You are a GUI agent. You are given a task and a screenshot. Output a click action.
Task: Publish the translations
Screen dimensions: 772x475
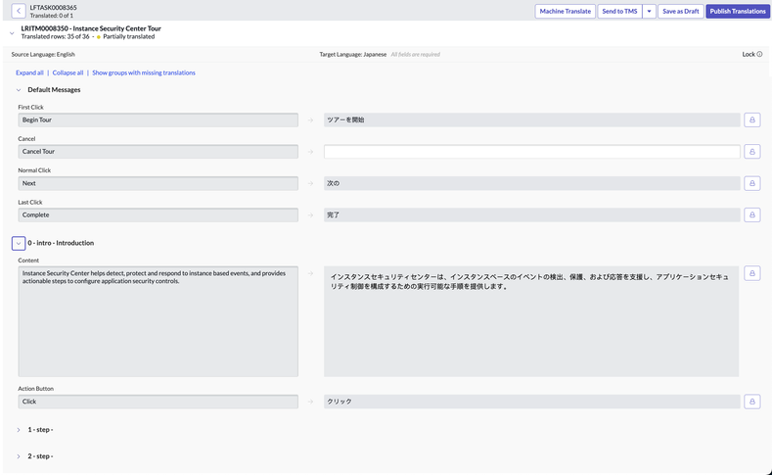(738, 12)
